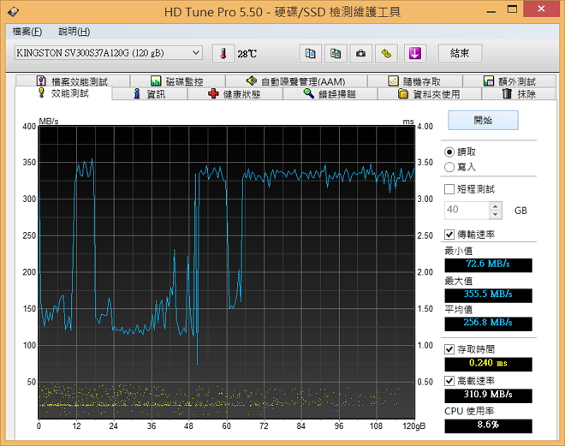
Task: Maximize the HD Tune Pro window
Action: coord(512,9)
